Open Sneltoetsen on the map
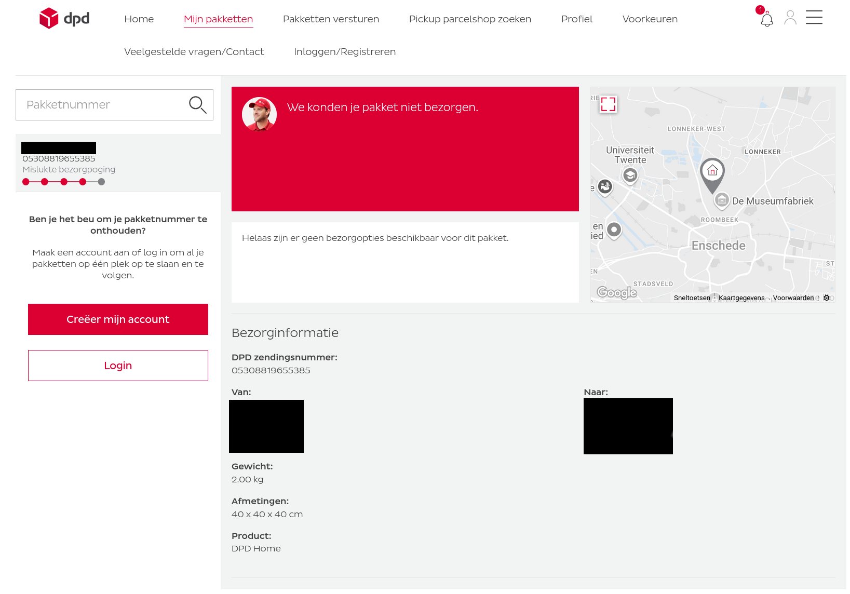 (692, 298)
